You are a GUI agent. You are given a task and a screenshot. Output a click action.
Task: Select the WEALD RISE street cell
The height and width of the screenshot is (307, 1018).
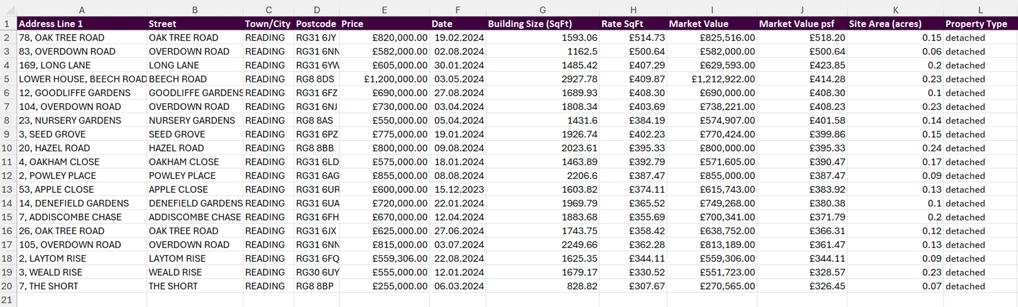coord(195,272)
